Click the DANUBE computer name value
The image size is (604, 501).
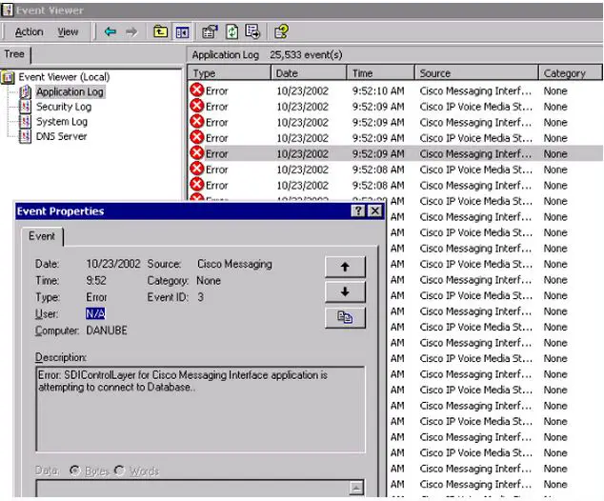[107, 331]
